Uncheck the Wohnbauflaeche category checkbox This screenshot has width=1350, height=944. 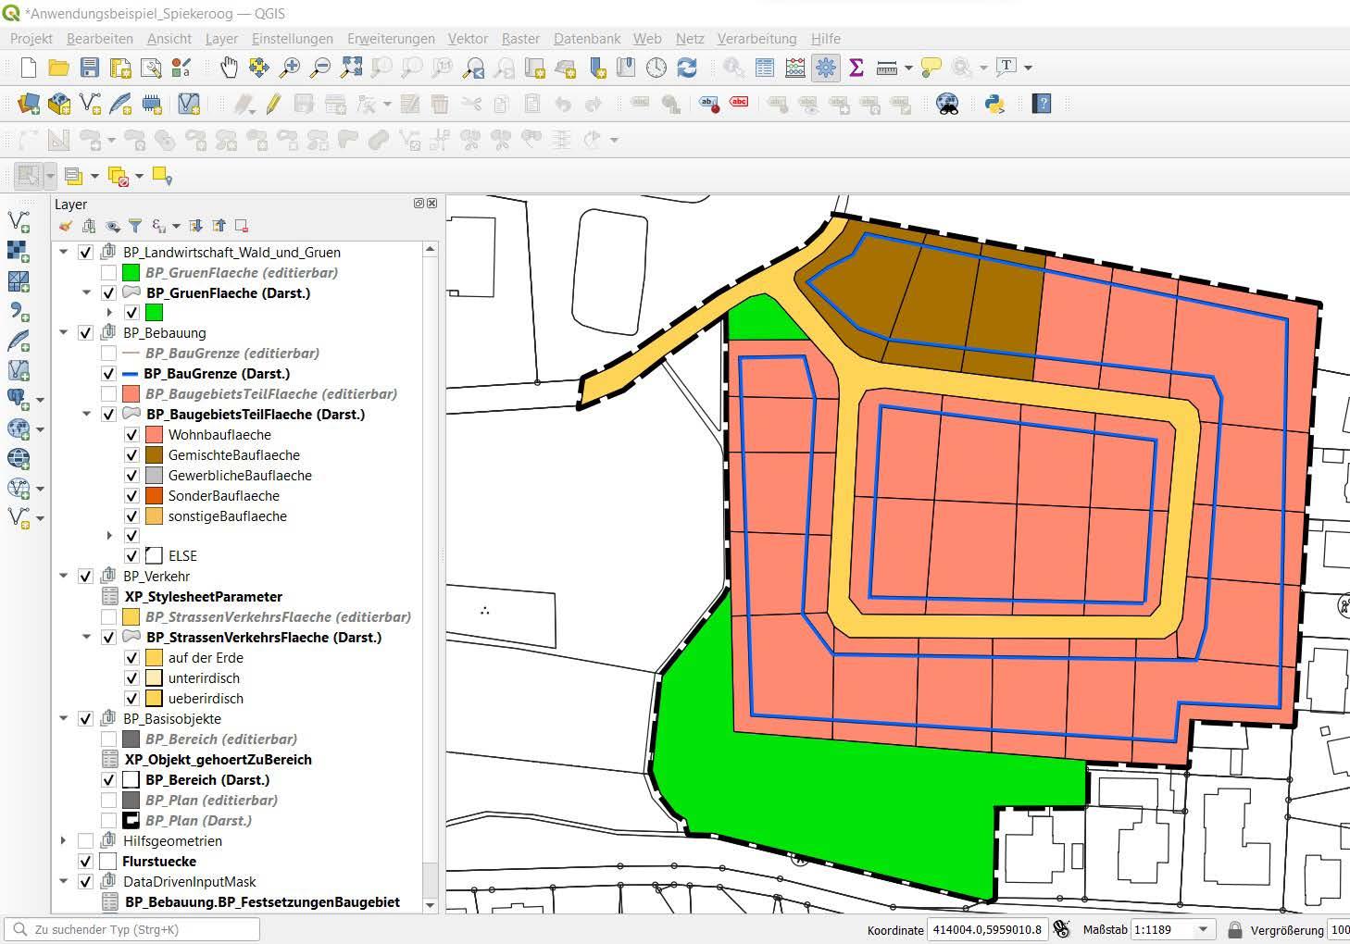coord(131,435)
